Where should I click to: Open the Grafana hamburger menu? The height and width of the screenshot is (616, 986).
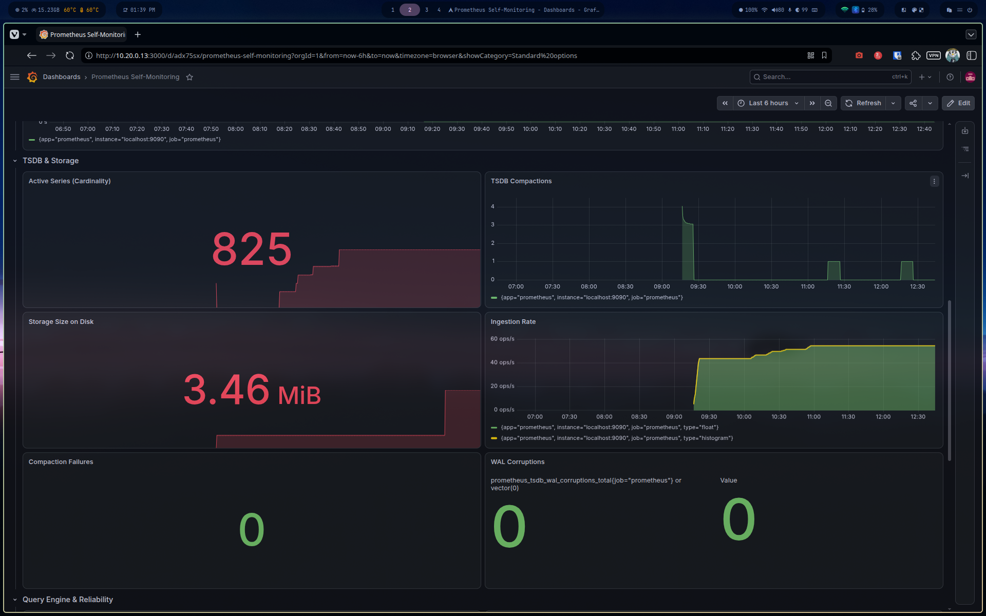15,77
